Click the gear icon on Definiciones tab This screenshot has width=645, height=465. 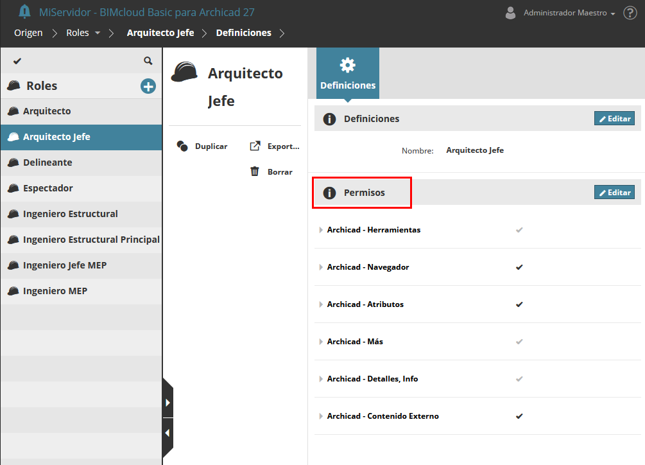(x=348, y=65)
